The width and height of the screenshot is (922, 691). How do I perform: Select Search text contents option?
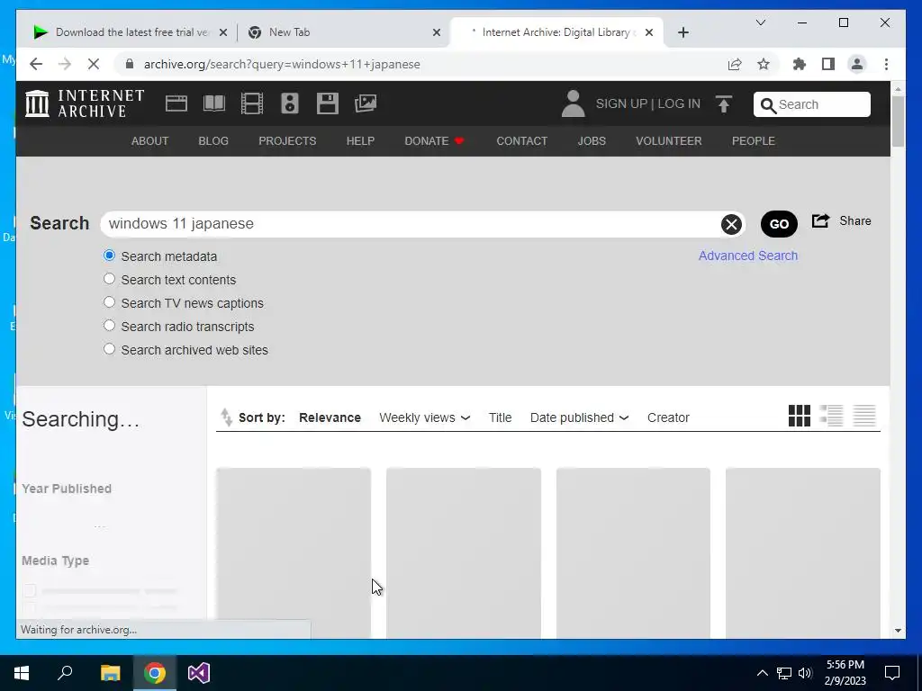coord(109,279)
